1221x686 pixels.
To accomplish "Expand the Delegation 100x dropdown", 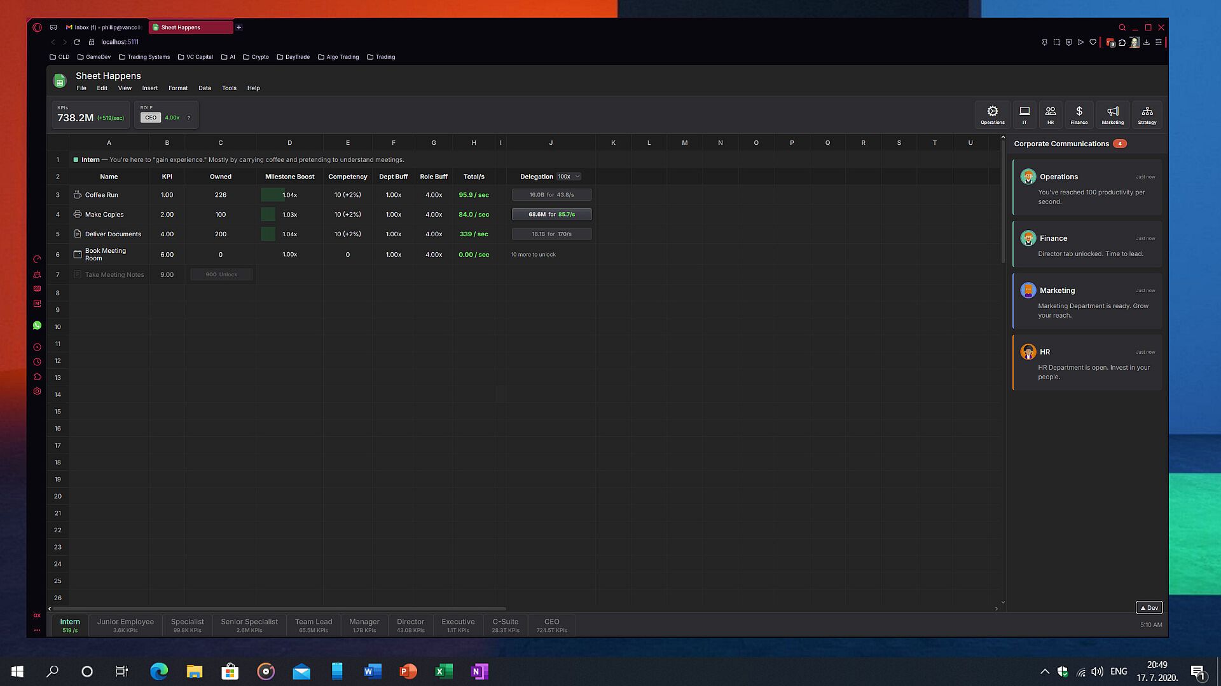I will point(569,177).
